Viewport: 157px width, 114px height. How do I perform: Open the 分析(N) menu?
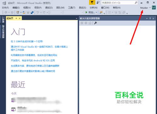94,8
